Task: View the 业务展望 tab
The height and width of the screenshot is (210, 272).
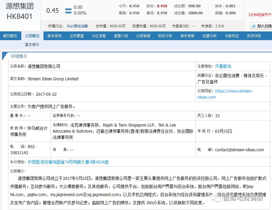Action: click(76, 35)
